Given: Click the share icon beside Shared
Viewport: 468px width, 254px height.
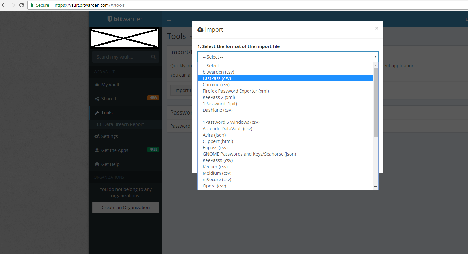Looking at the screenshot, I should coord(97,99).
